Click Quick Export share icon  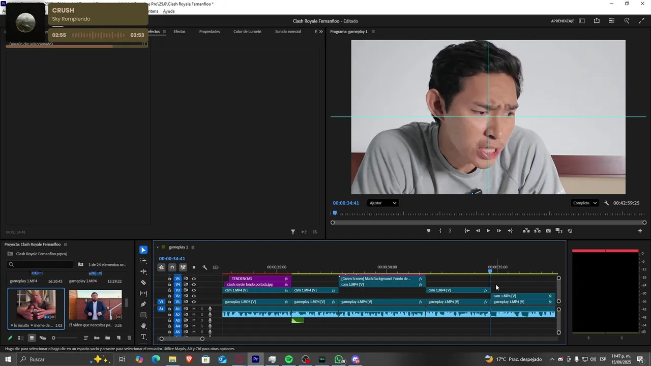597,21
